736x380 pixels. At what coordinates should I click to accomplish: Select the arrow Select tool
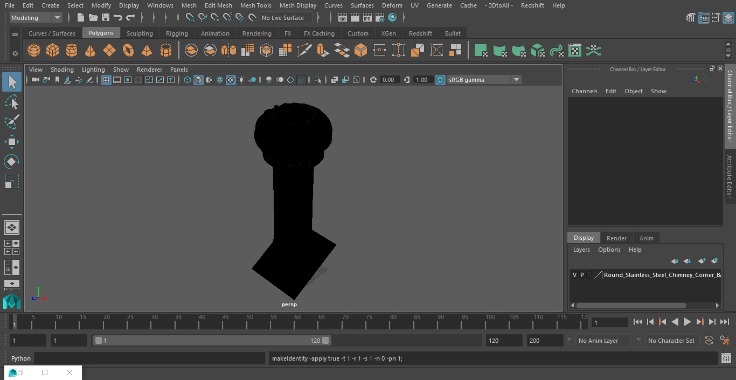click(12, 82)
